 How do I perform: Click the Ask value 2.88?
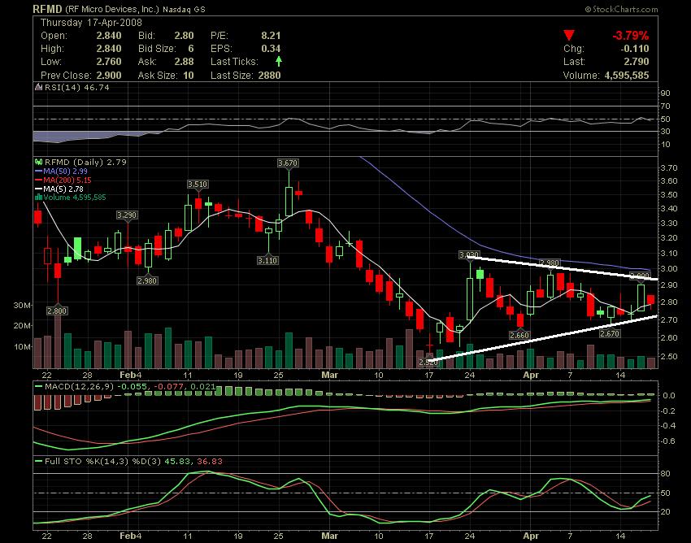pyautogui.click(x=184, y=61)
